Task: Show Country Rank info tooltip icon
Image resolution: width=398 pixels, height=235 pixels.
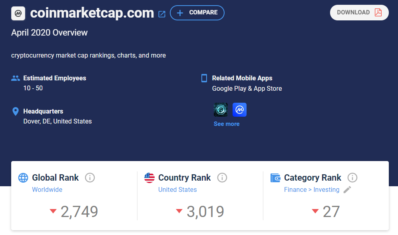Action: point(222,177)
